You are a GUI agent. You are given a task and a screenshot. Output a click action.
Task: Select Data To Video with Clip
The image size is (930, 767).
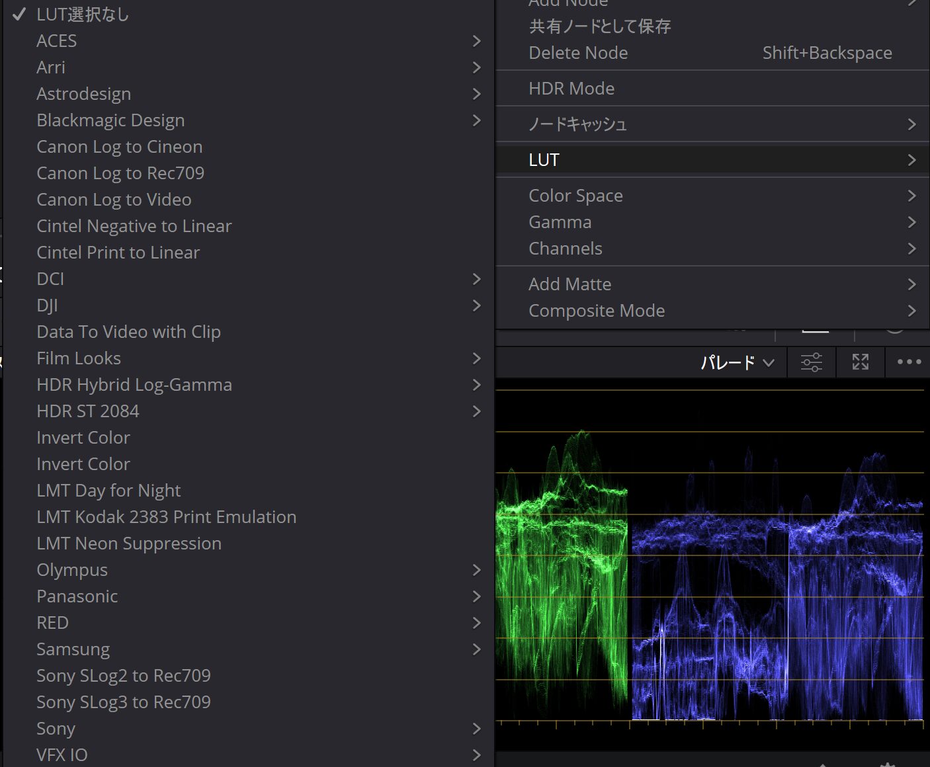coord(249,332)
